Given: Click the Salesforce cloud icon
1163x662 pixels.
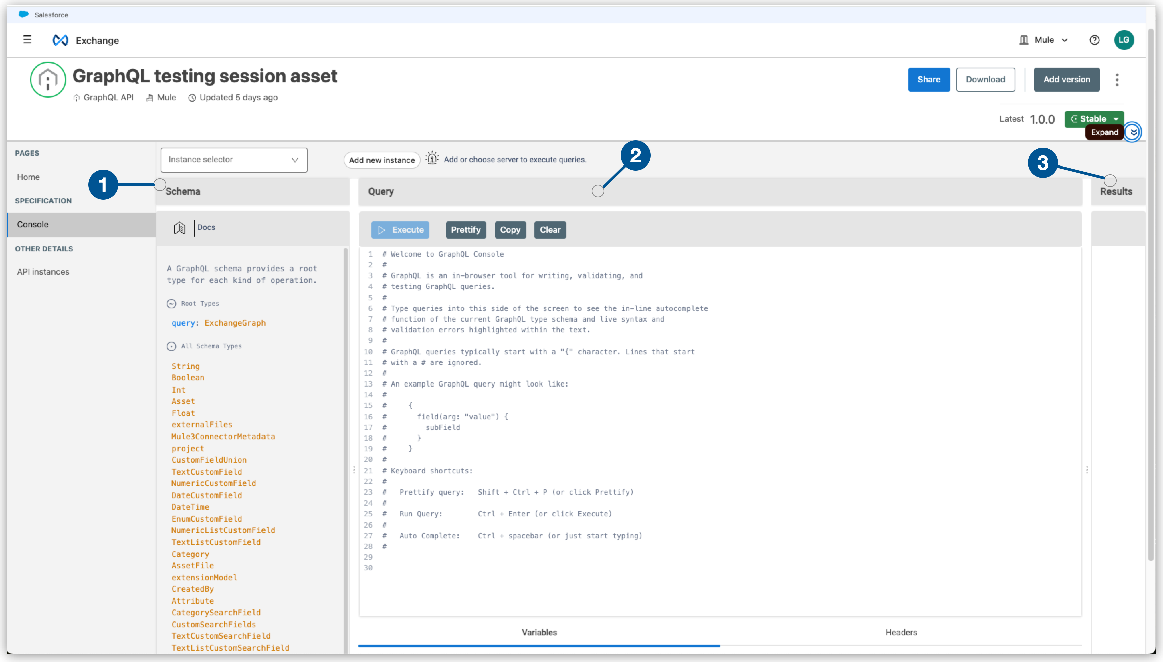Looking at the screenshot, I should click(24, 14).
